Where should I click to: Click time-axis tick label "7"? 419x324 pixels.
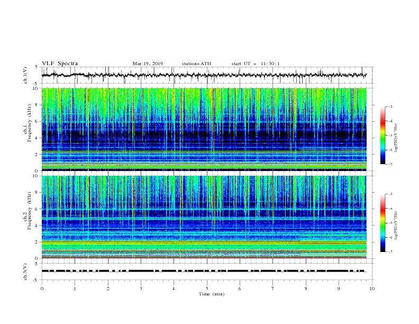click(x=273, y=289)
